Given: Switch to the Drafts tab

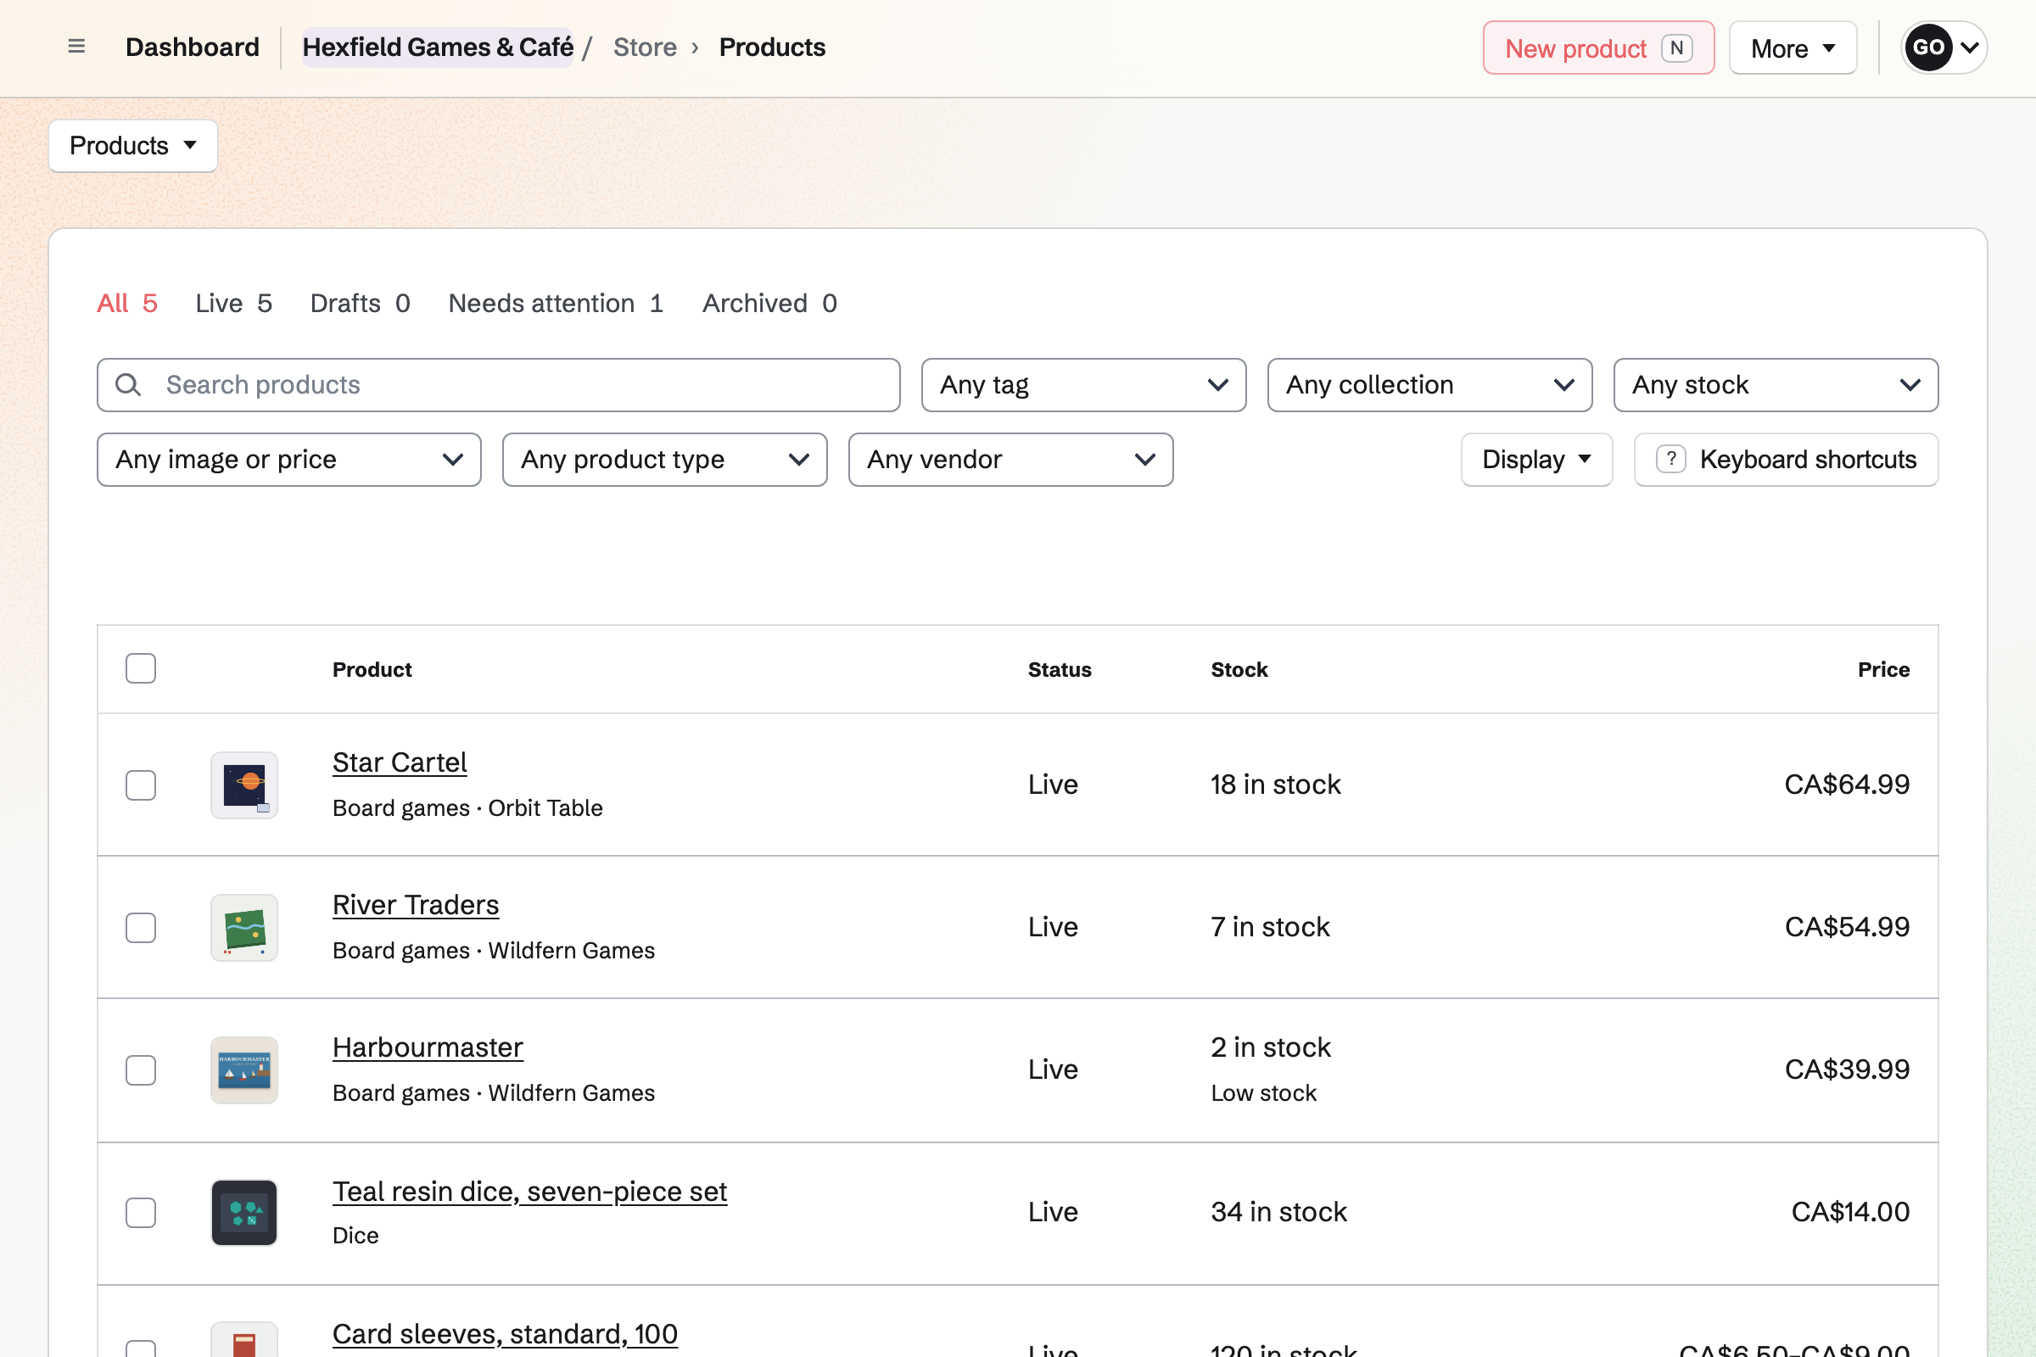Looking at the screenshot, I should 360,303.
